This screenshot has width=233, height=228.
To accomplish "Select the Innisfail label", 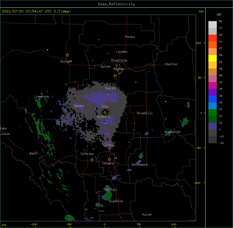I will point(112,88).
